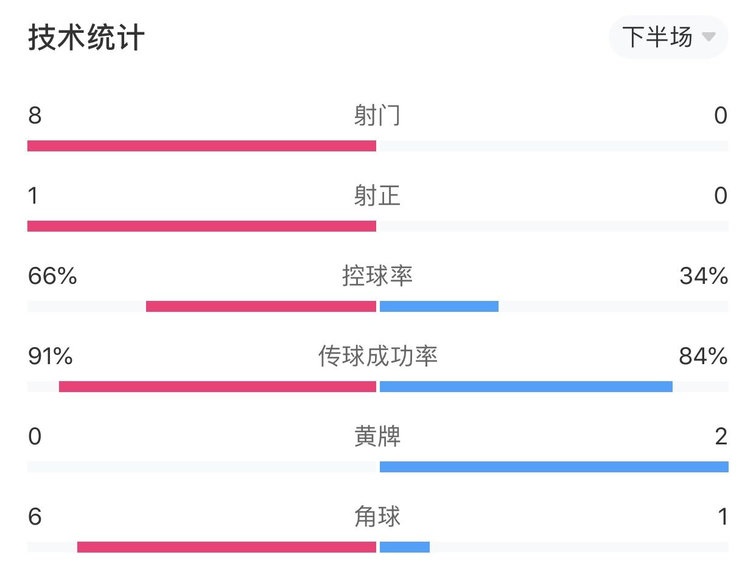
Task: Click the blue 黄牌 bar
Action: [554, 467]
